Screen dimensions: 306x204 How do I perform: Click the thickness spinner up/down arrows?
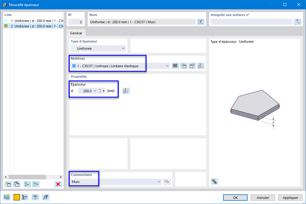(x=100, y=91)
